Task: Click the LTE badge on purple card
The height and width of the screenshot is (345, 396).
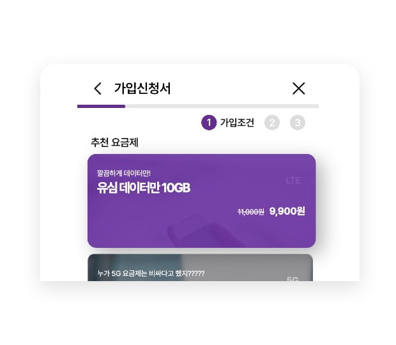Action: 293,180
